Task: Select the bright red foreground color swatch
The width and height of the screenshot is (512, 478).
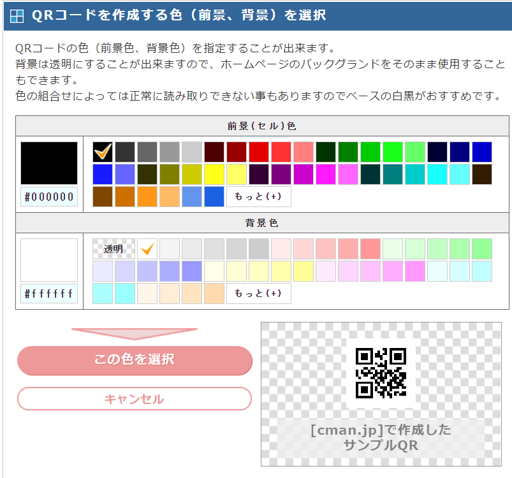Action: pos(259,152)
